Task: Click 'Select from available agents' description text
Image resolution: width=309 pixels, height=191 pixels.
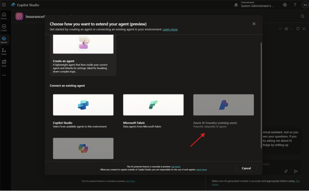Action: [80, 127]
